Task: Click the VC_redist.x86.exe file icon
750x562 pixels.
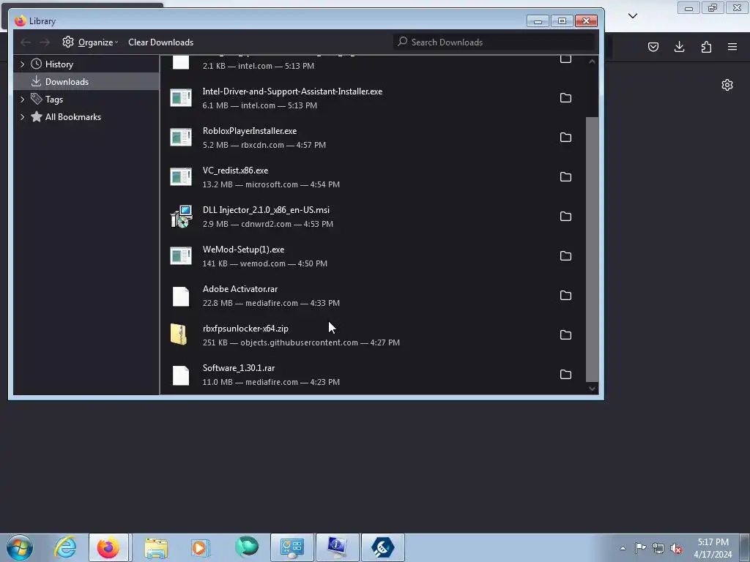Action: click(x=181, y=177)
